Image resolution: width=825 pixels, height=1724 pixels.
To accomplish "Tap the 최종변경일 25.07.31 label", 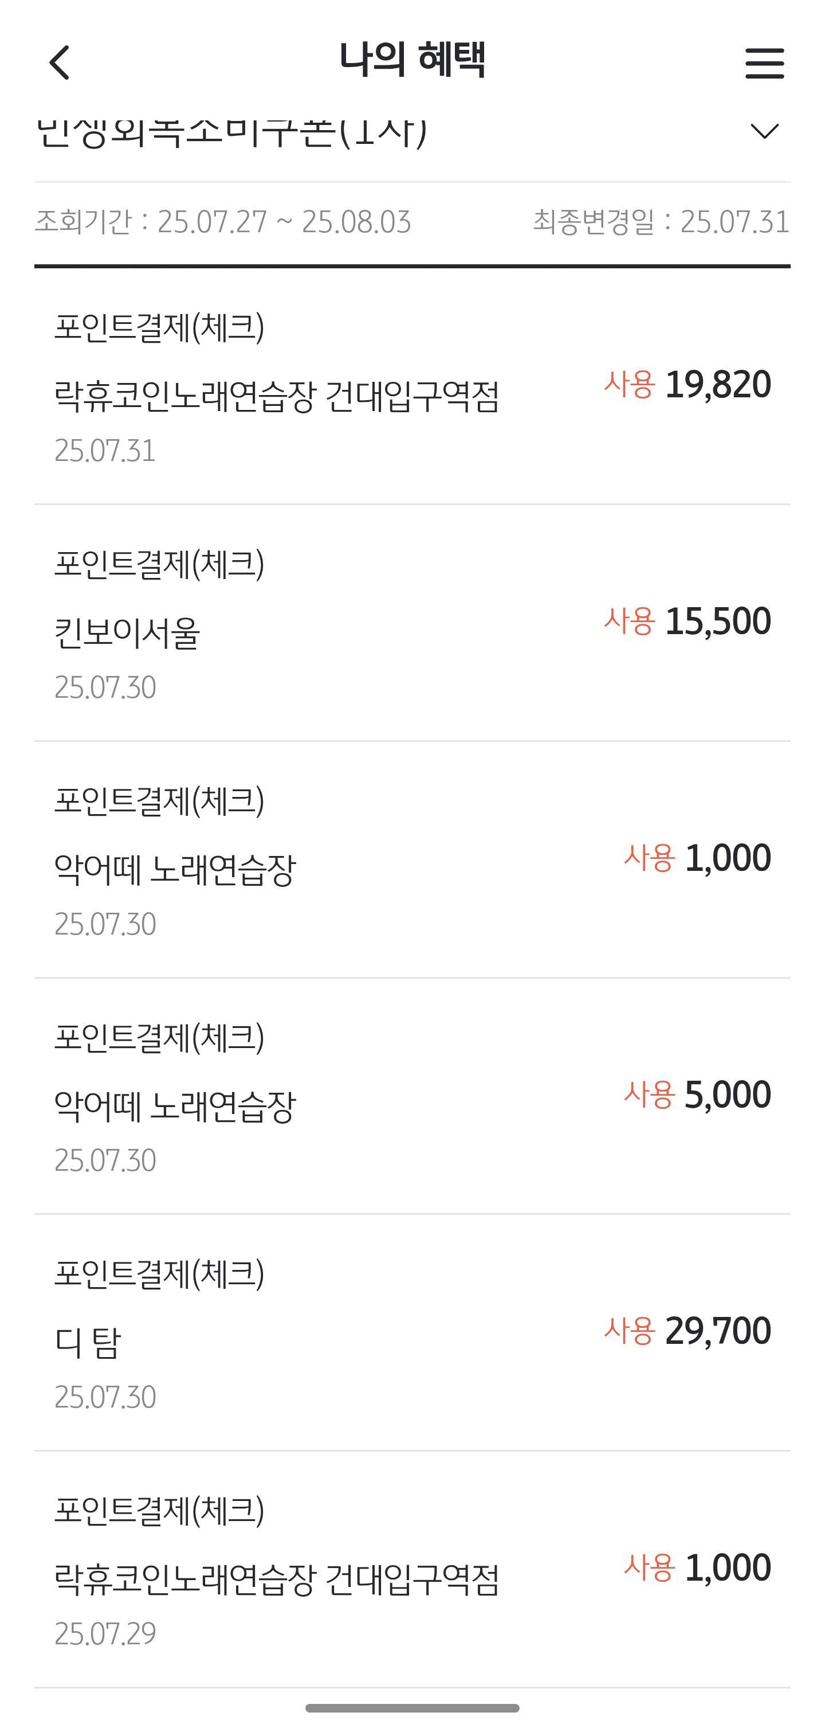I will [x=661, y=221].
